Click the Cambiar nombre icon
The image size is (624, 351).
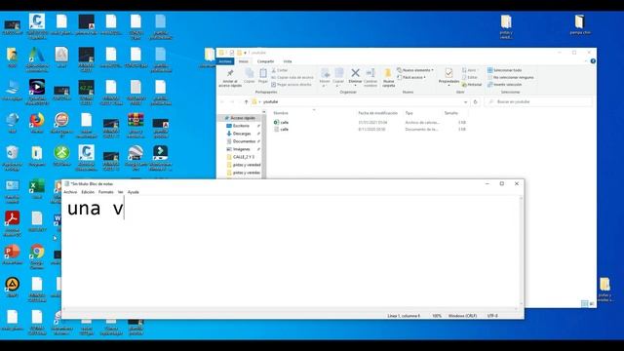point(370,73)
